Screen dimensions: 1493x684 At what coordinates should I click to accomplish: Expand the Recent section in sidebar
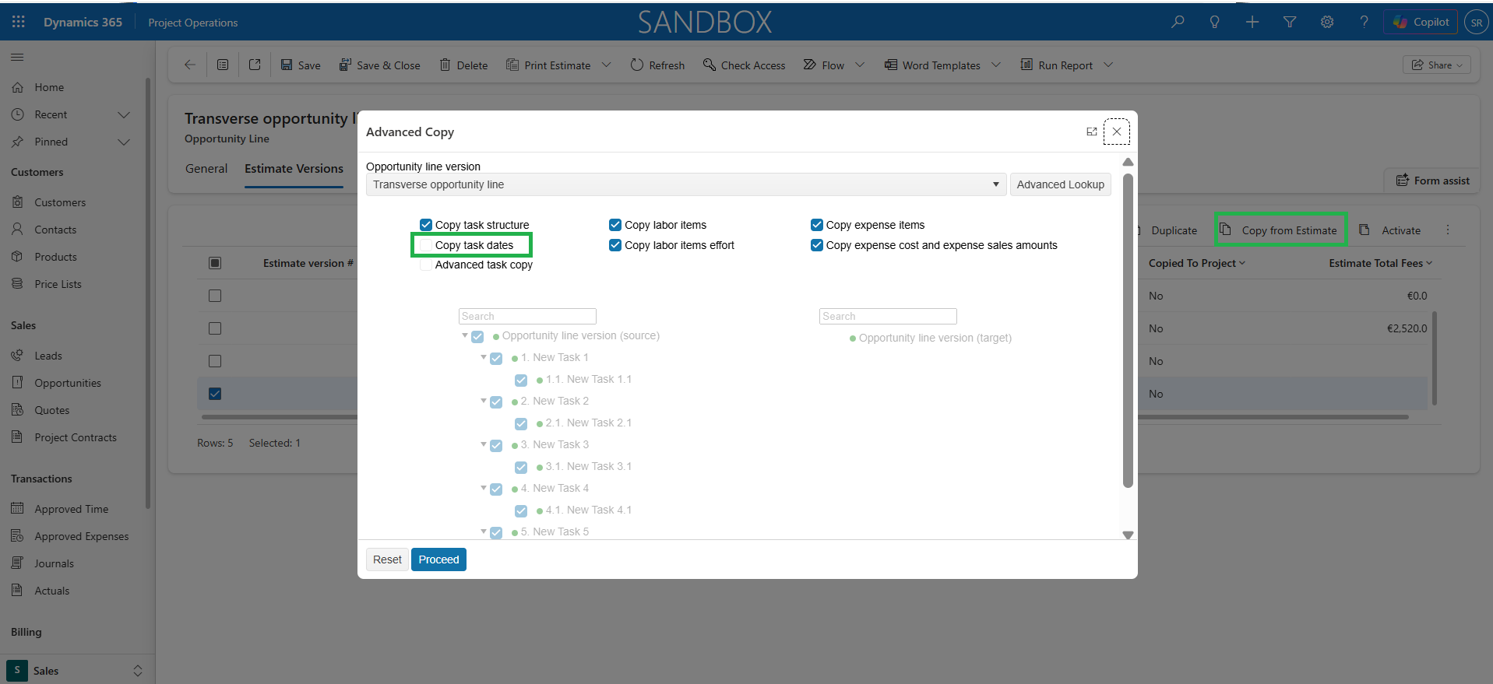[x=123, y=114]
